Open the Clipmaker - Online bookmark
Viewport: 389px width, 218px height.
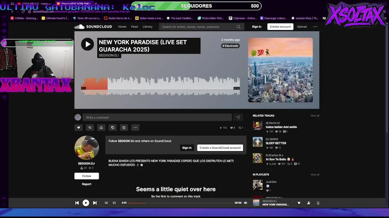point(243,18)
